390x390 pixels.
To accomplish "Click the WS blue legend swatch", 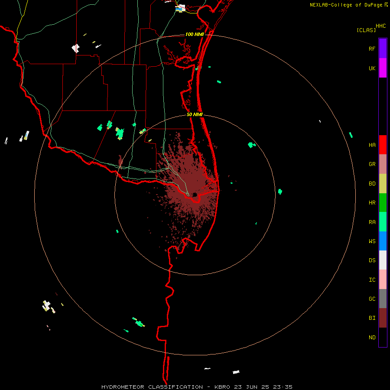I will coord(383,241).
